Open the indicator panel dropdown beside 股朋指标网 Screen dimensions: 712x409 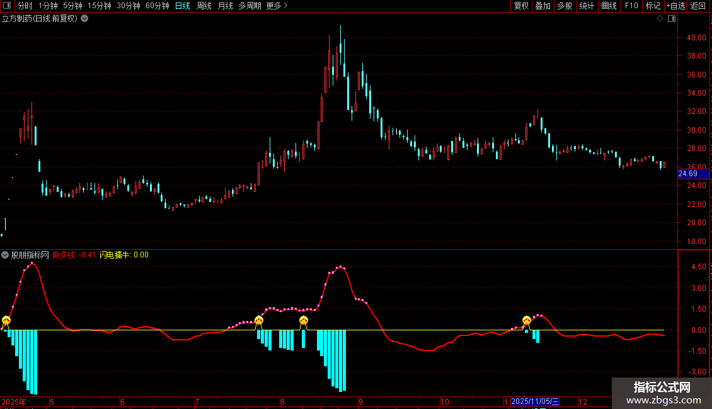pos(5,255)
